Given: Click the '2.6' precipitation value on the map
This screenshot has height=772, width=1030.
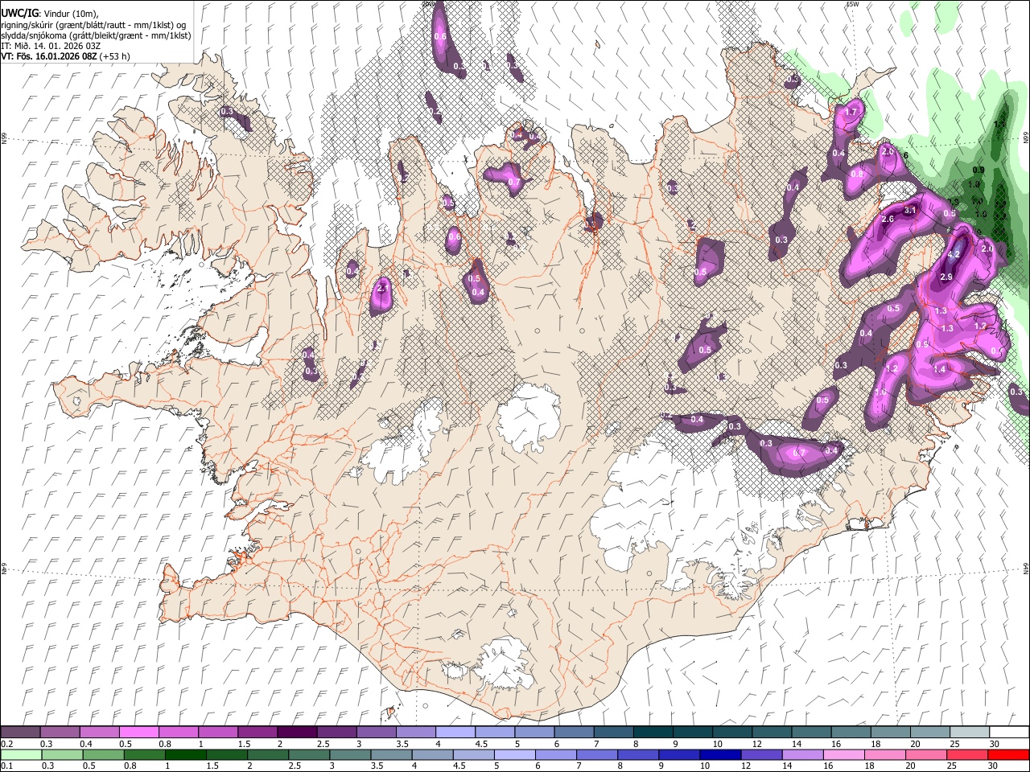Looking at the screenshot, I should point(888,220).
